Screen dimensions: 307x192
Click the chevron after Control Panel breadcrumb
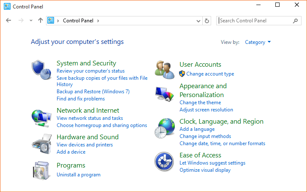(98, 21)
